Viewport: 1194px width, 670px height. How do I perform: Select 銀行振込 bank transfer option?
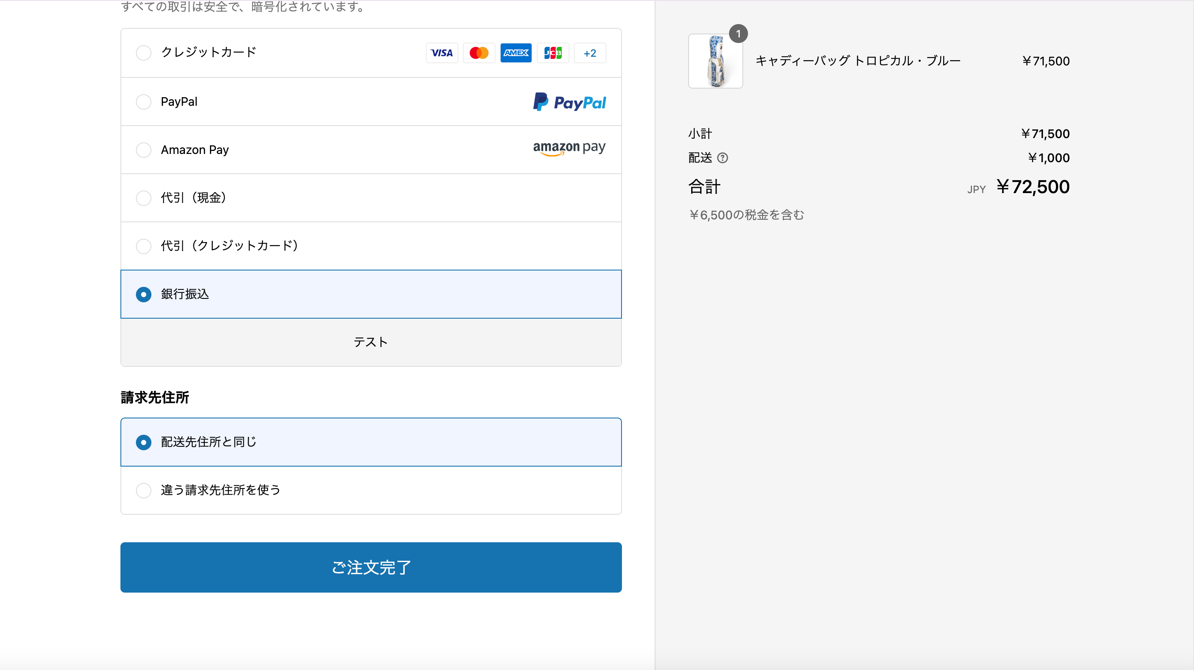(x=144, y=295)
